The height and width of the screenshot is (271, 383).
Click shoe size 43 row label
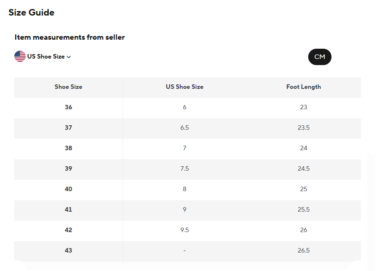coord(68,251)
